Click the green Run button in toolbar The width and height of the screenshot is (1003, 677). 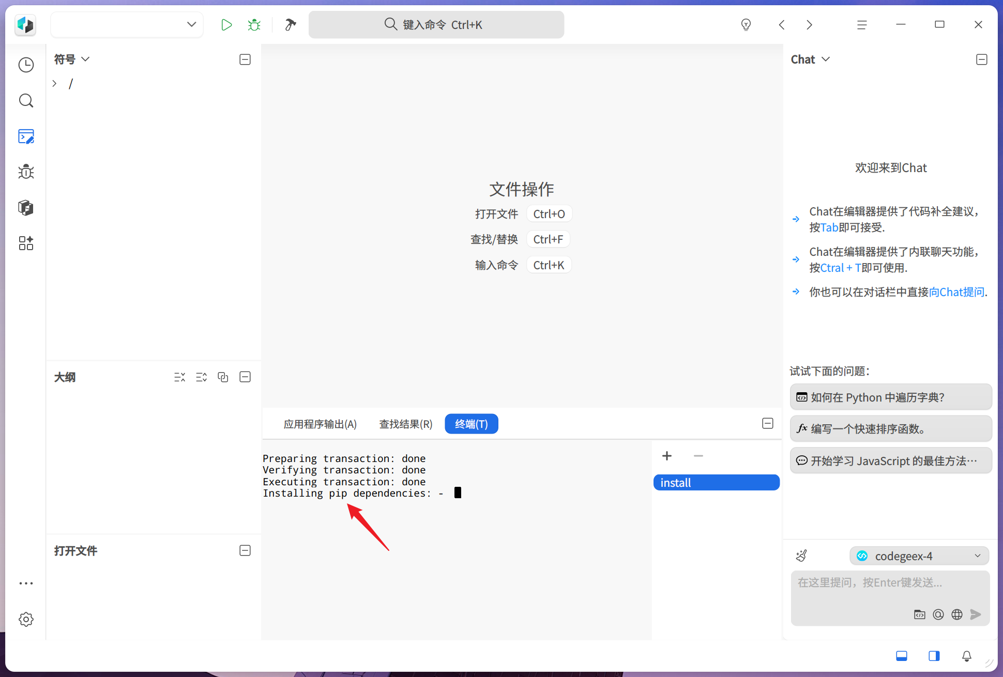[226, 25]
